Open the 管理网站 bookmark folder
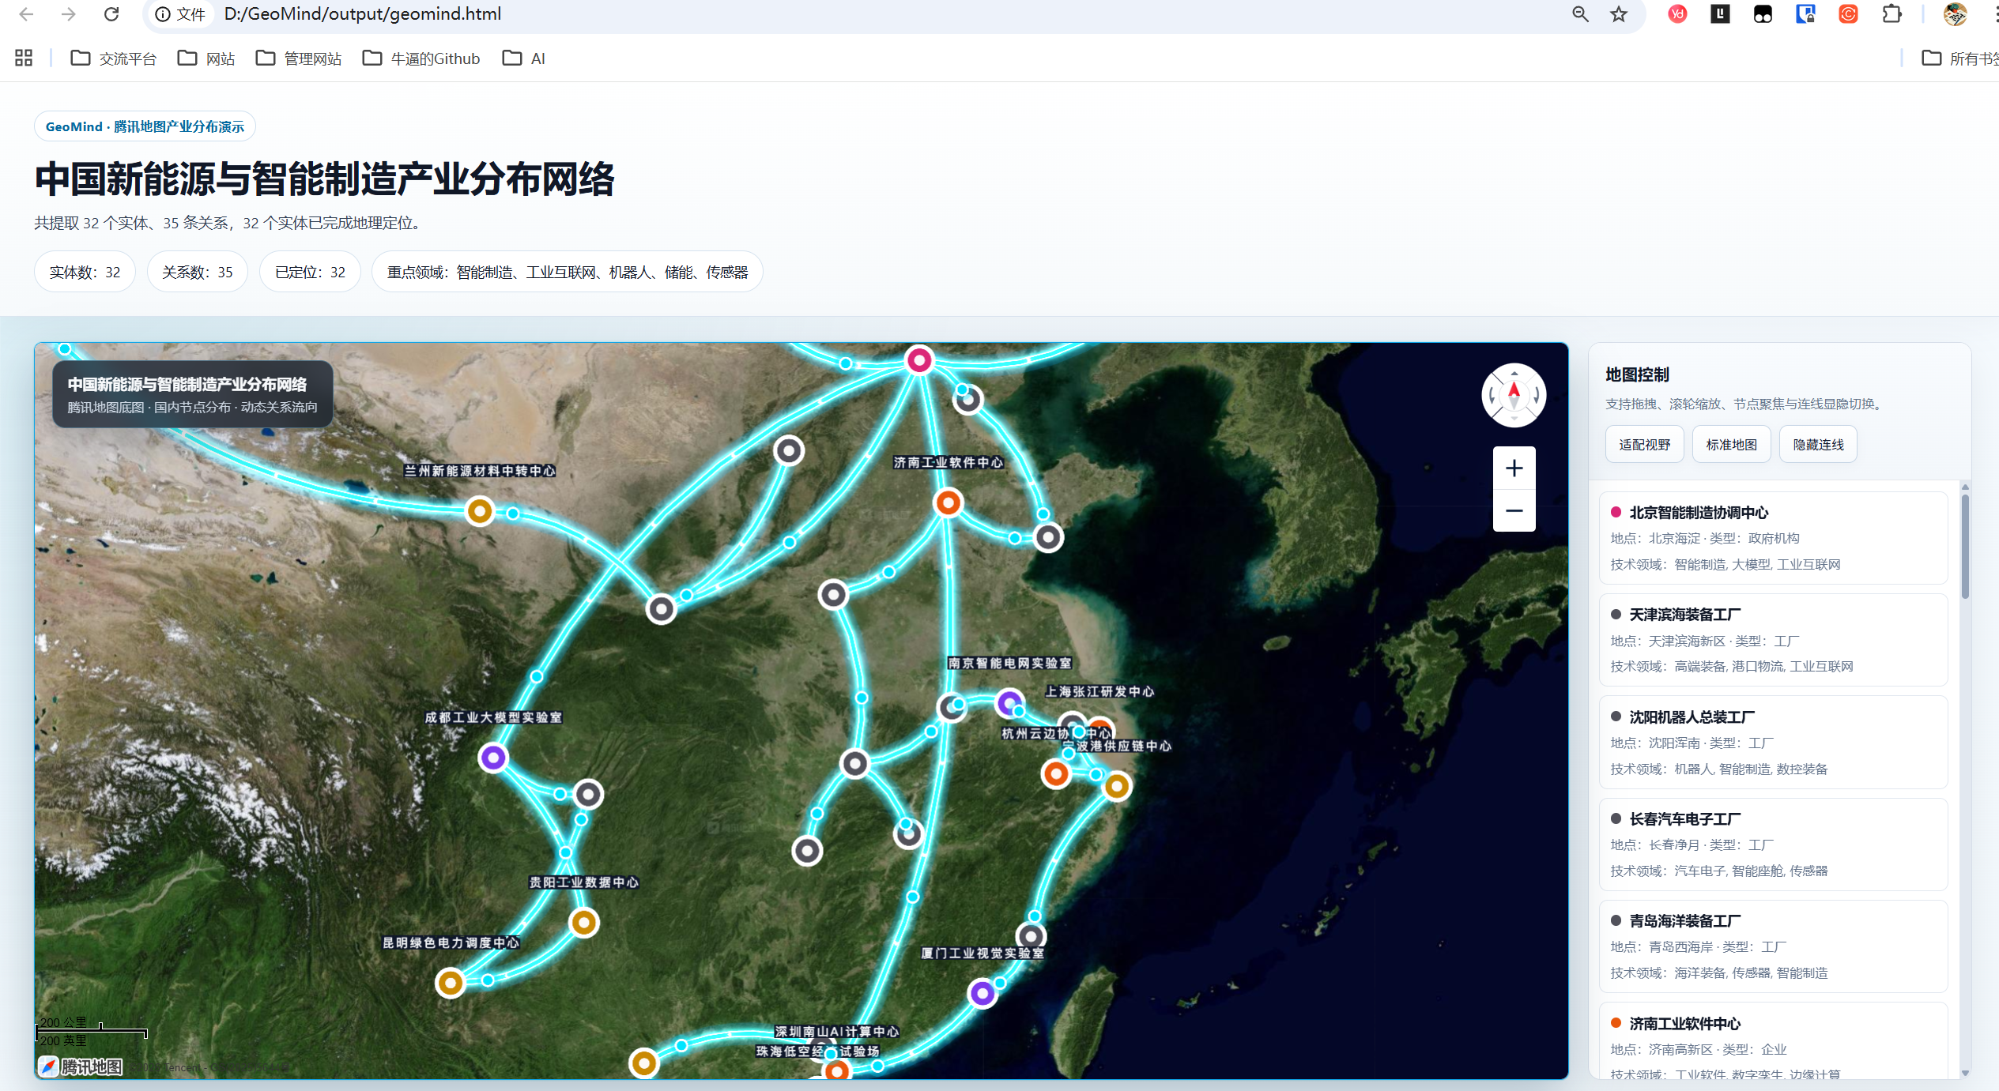Screen dimensions: 1999x1091 [x=299, y=58]
